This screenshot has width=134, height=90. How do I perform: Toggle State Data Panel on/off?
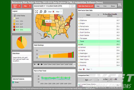click(x=86, y=6)
